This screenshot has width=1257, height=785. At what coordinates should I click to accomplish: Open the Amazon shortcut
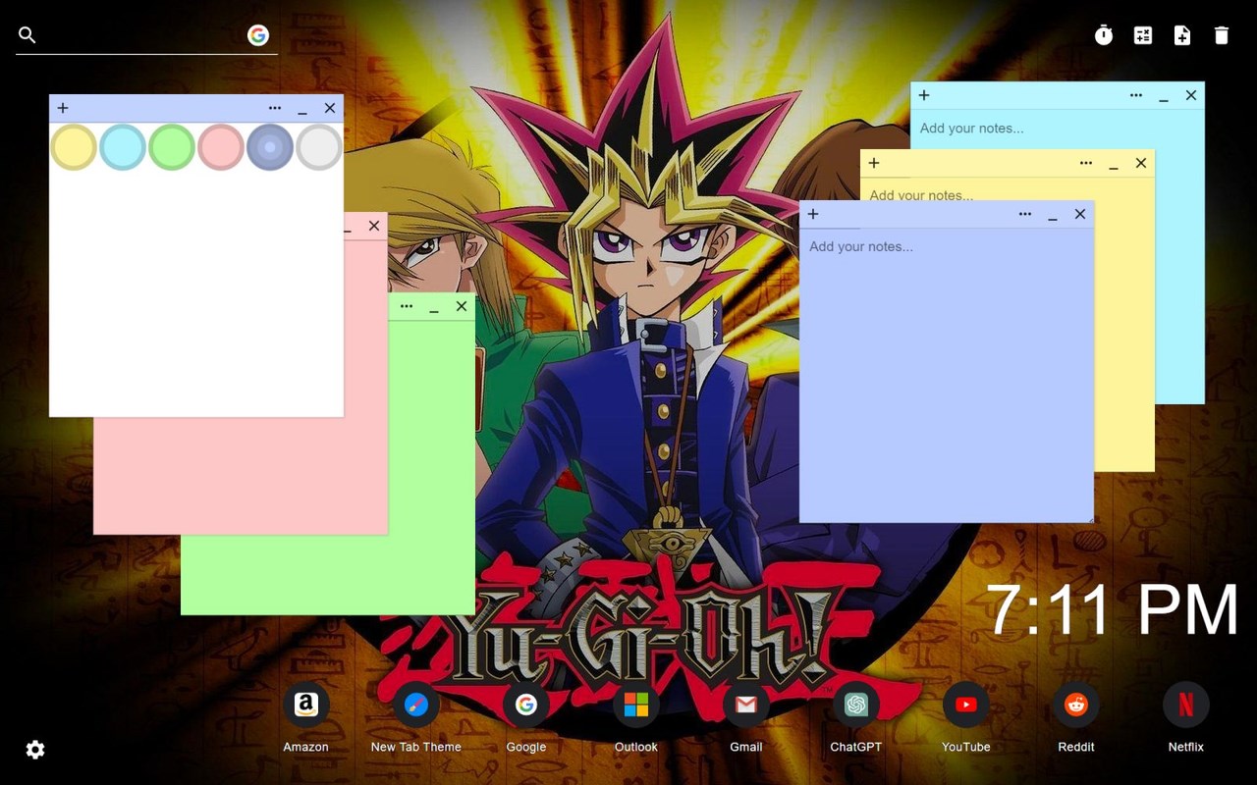tap(306, 705)
